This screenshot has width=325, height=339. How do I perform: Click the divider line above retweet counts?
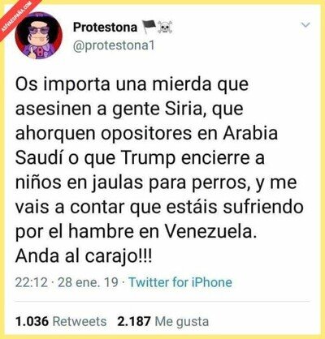[x=162, y=301]
